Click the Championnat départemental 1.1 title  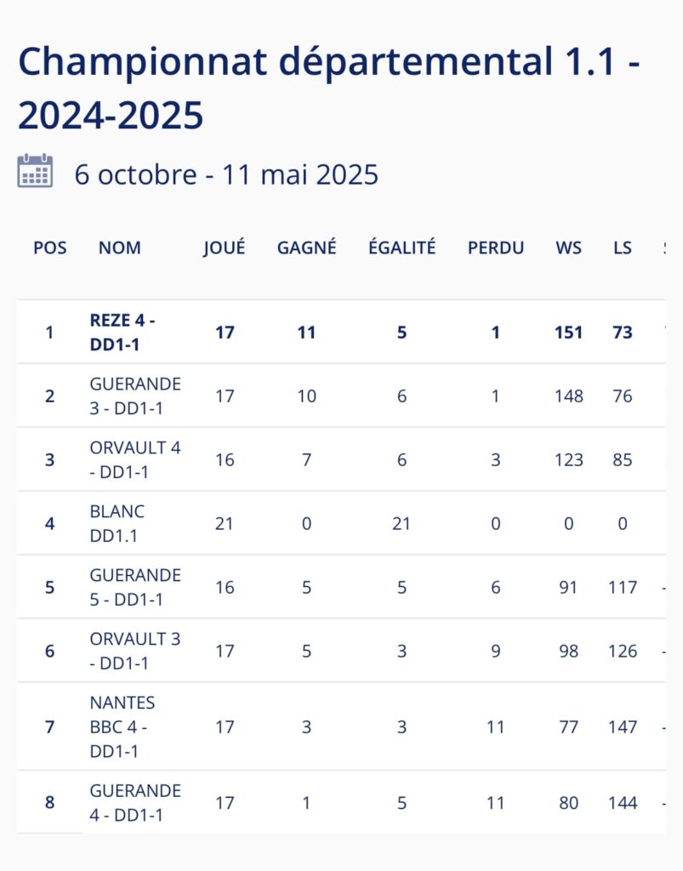click(329, 88)
